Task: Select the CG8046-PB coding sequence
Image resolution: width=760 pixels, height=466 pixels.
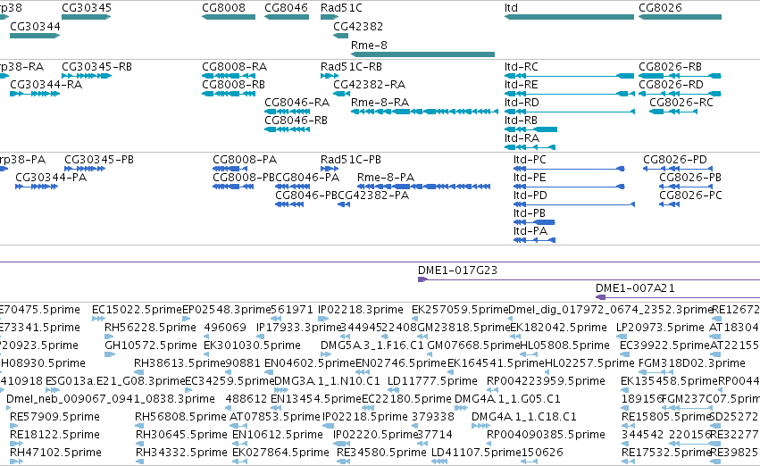Action: pyautogui.click(x=289, y=205)
